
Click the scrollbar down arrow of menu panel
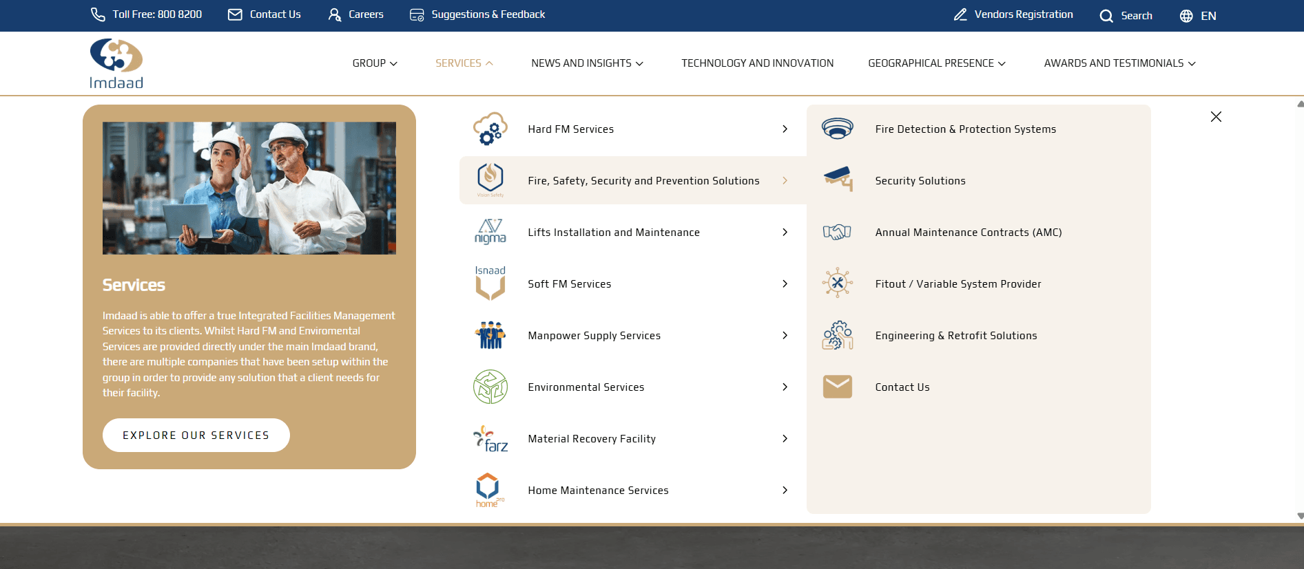[1300, 515]
